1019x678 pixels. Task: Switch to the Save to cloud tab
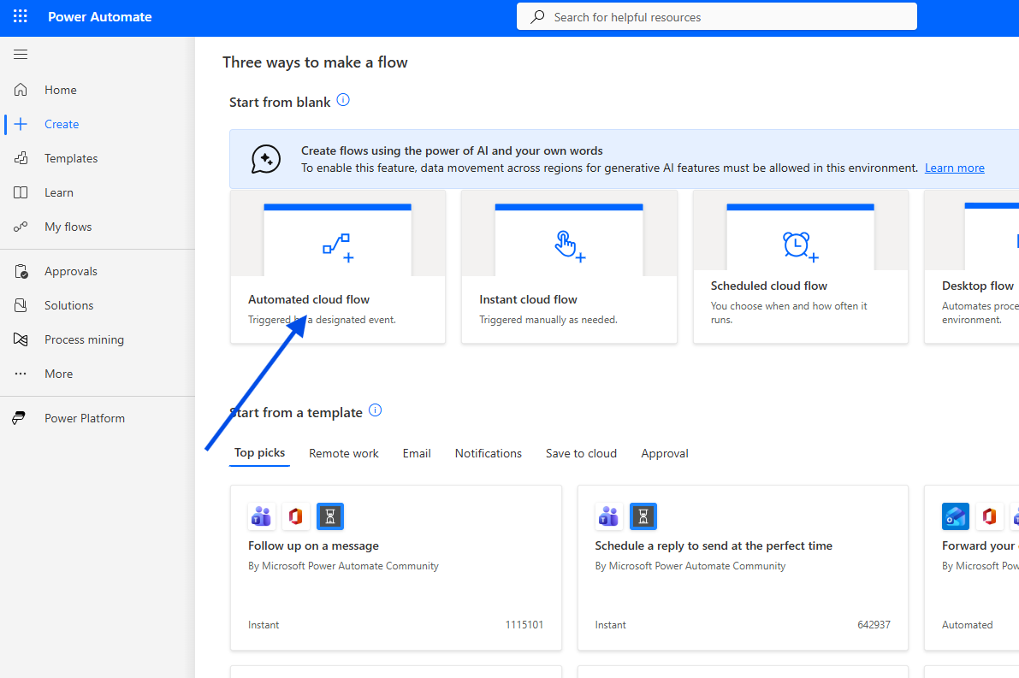coord(581,453)
